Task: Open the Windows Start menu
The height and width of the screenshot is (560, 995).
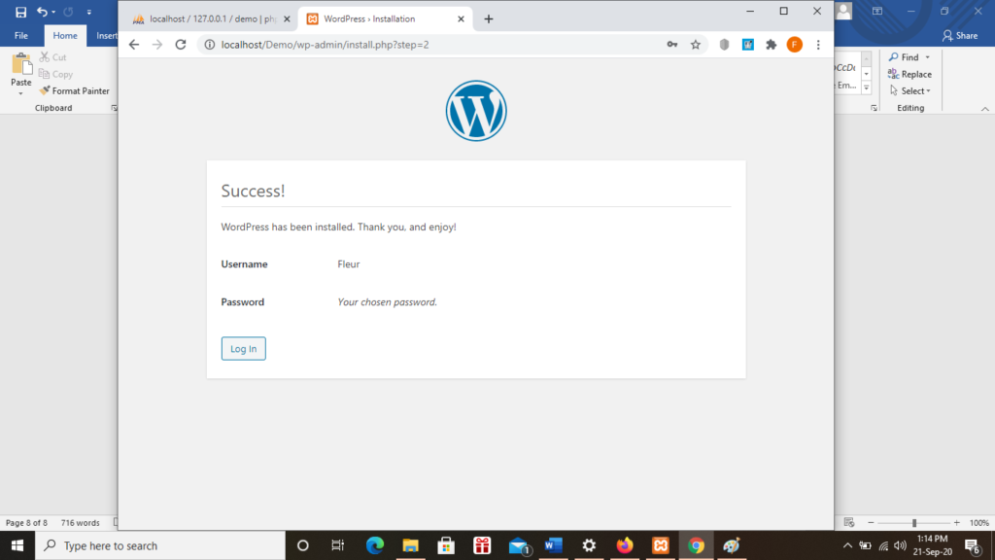Action: click(x=17, y=545)
